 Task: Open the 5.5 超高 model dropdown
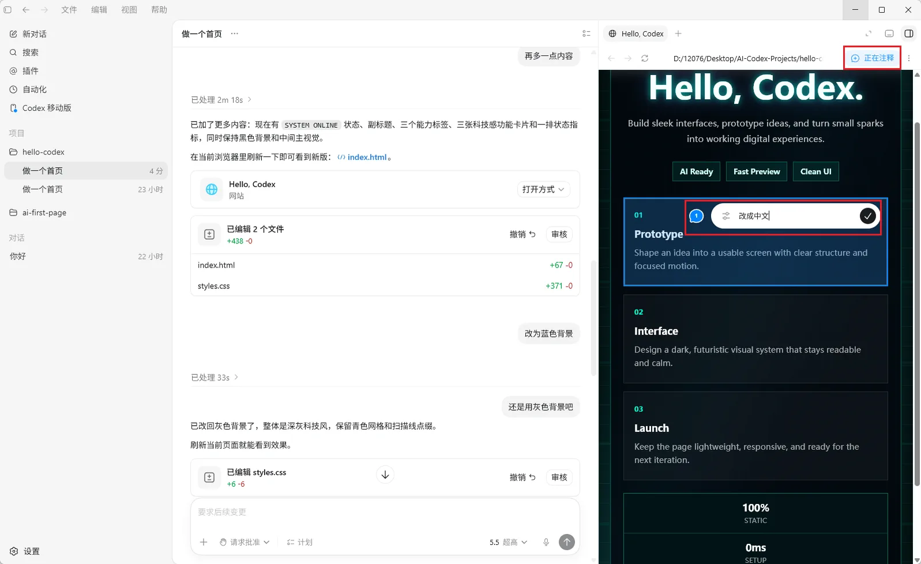tap(508, 542)
